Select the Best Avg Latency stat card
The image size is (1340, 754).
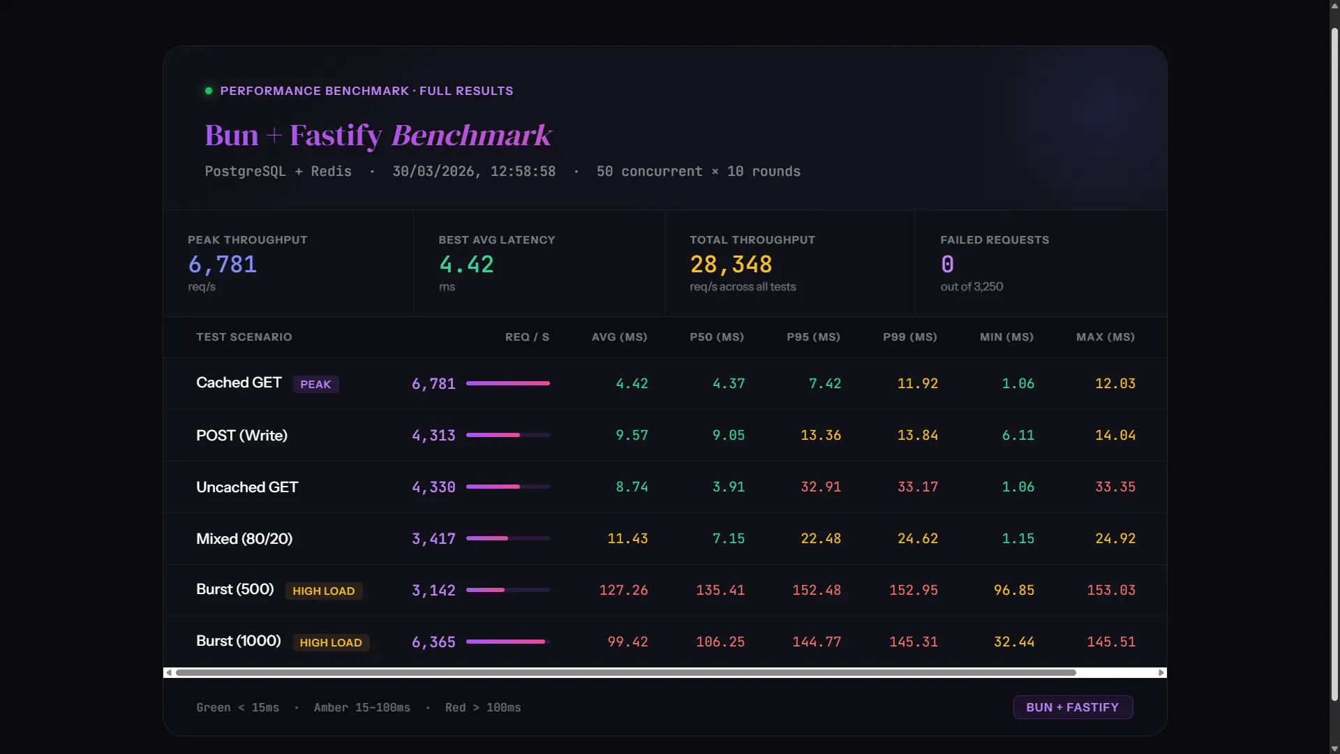pyautogui.click(x=538, y=263)
